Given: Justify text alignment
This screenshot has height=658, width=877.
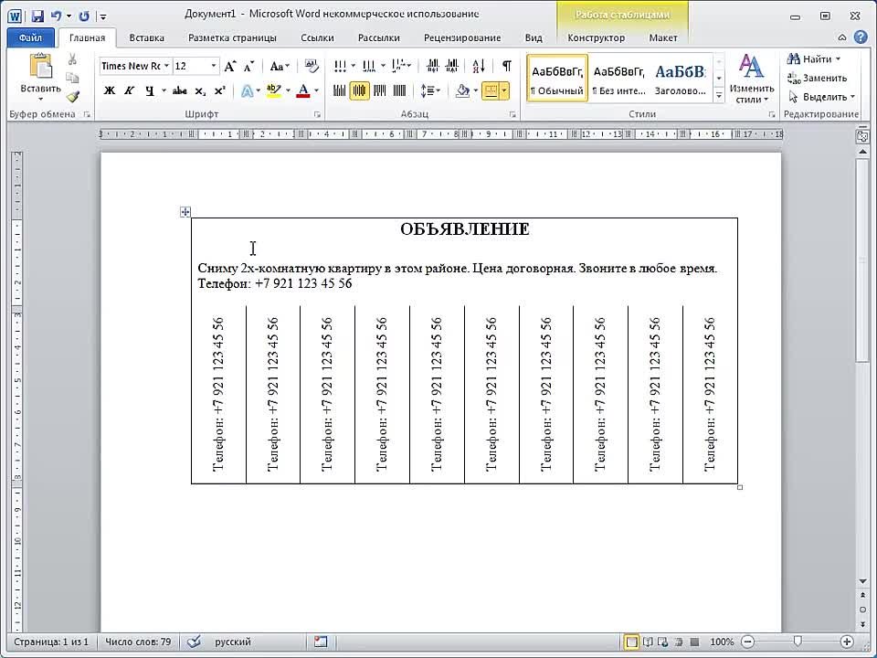Looking at the screenshot, I should [x=399, y=90].
